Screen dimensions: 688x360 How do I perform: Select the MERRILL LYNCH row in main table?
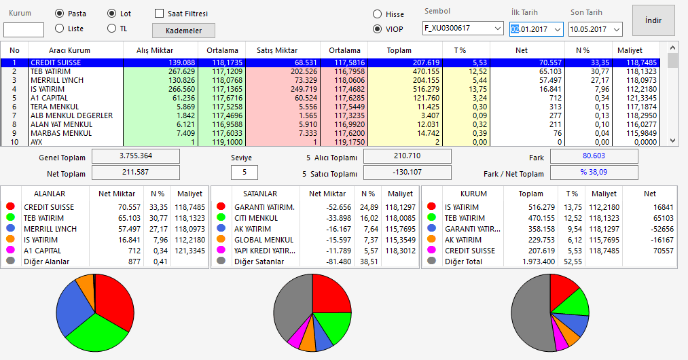(x=330, y=80)
